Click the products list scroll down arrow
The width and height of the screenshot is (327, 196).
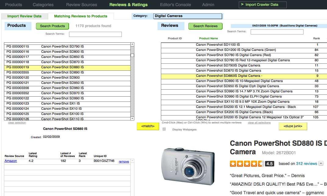coord(132,118)
